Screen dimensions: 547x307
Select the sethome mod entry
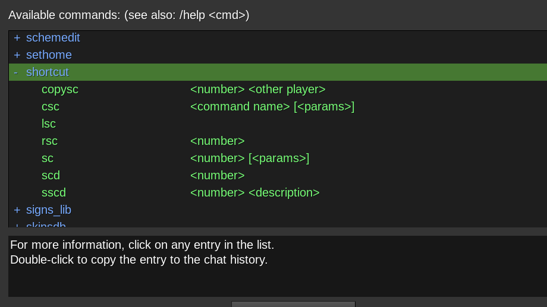49,55
